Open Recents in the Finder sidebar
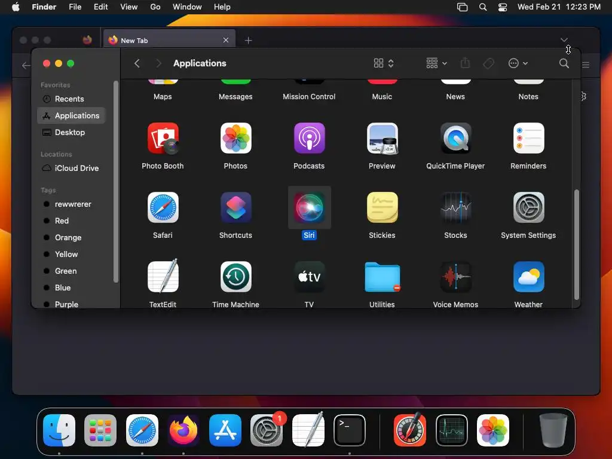 (72, 99)
